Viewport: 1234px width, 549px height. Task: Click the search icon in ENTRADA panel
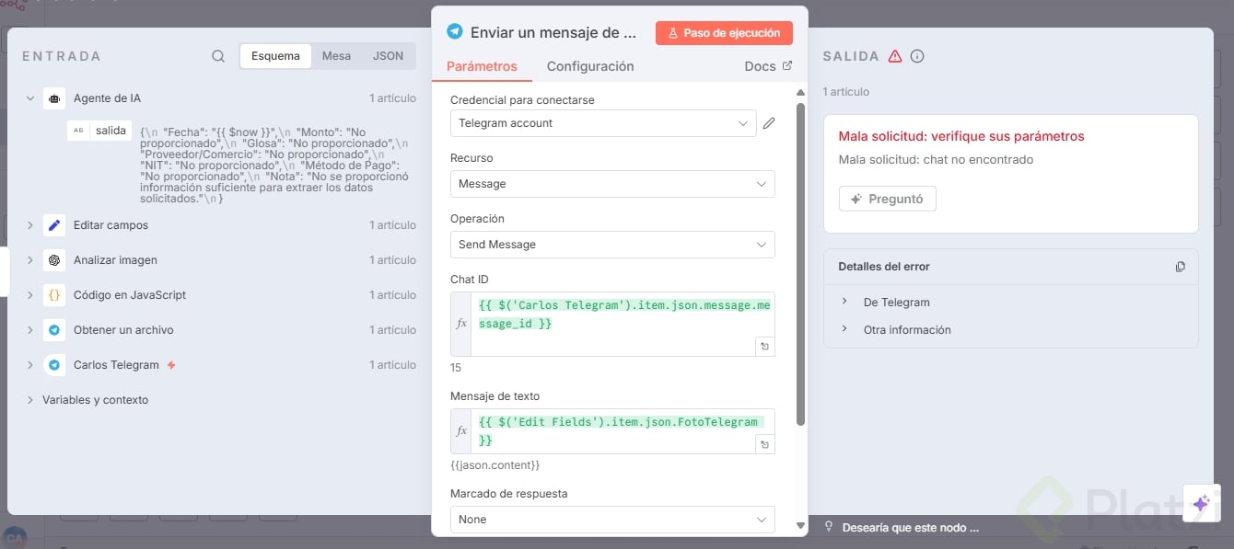(x=218, y=56)
